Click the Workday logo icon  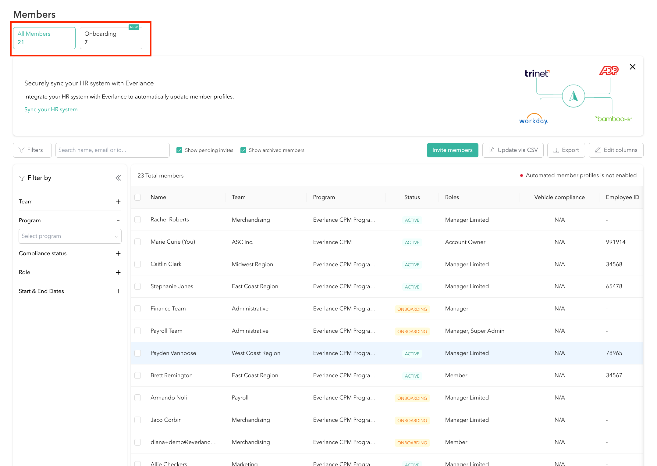tap(533, 119)
